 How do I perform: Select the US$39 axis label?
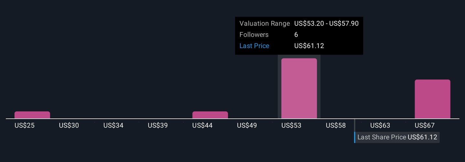158,126
